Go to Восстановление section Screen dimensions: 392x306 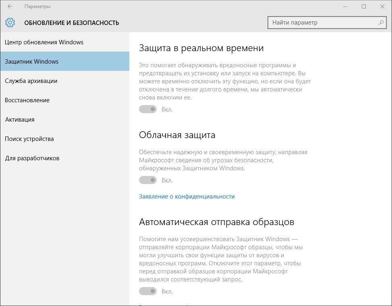coord(27,100)
